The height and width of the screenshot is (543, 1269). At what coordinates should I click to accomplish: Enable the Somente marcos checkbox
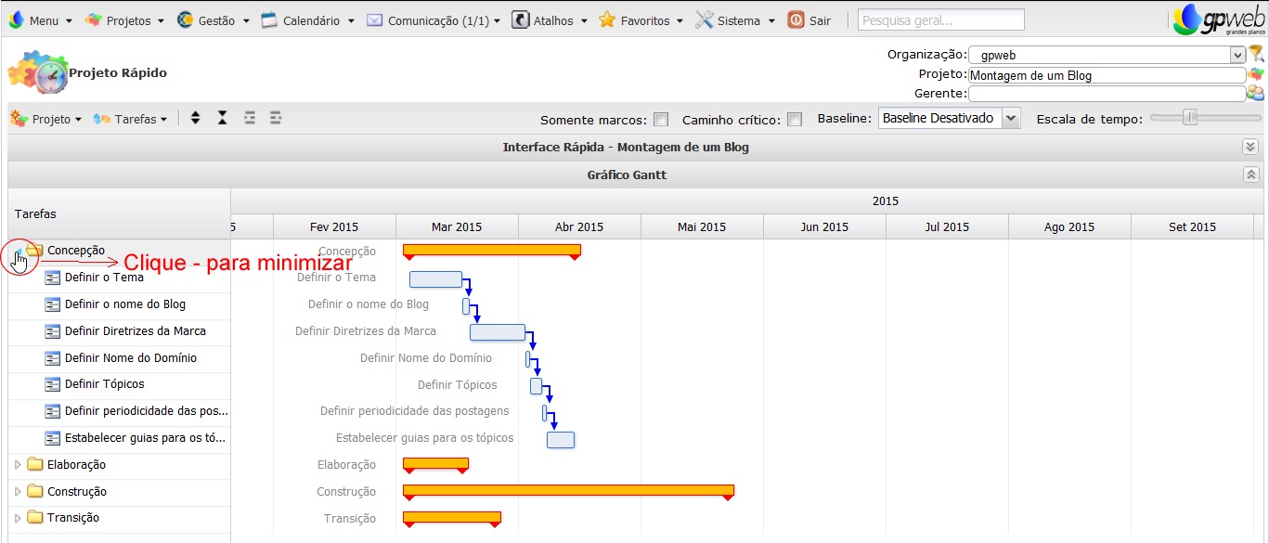(x=663, y=119)
